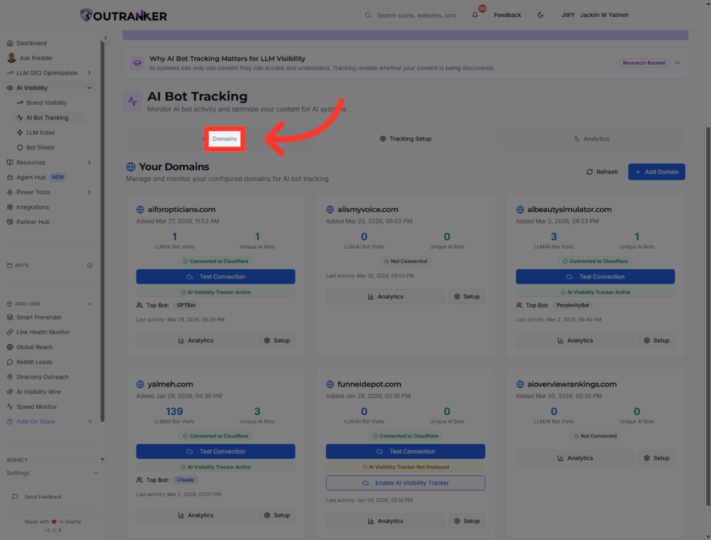Switch to the Analytics tab

point(591,138)
